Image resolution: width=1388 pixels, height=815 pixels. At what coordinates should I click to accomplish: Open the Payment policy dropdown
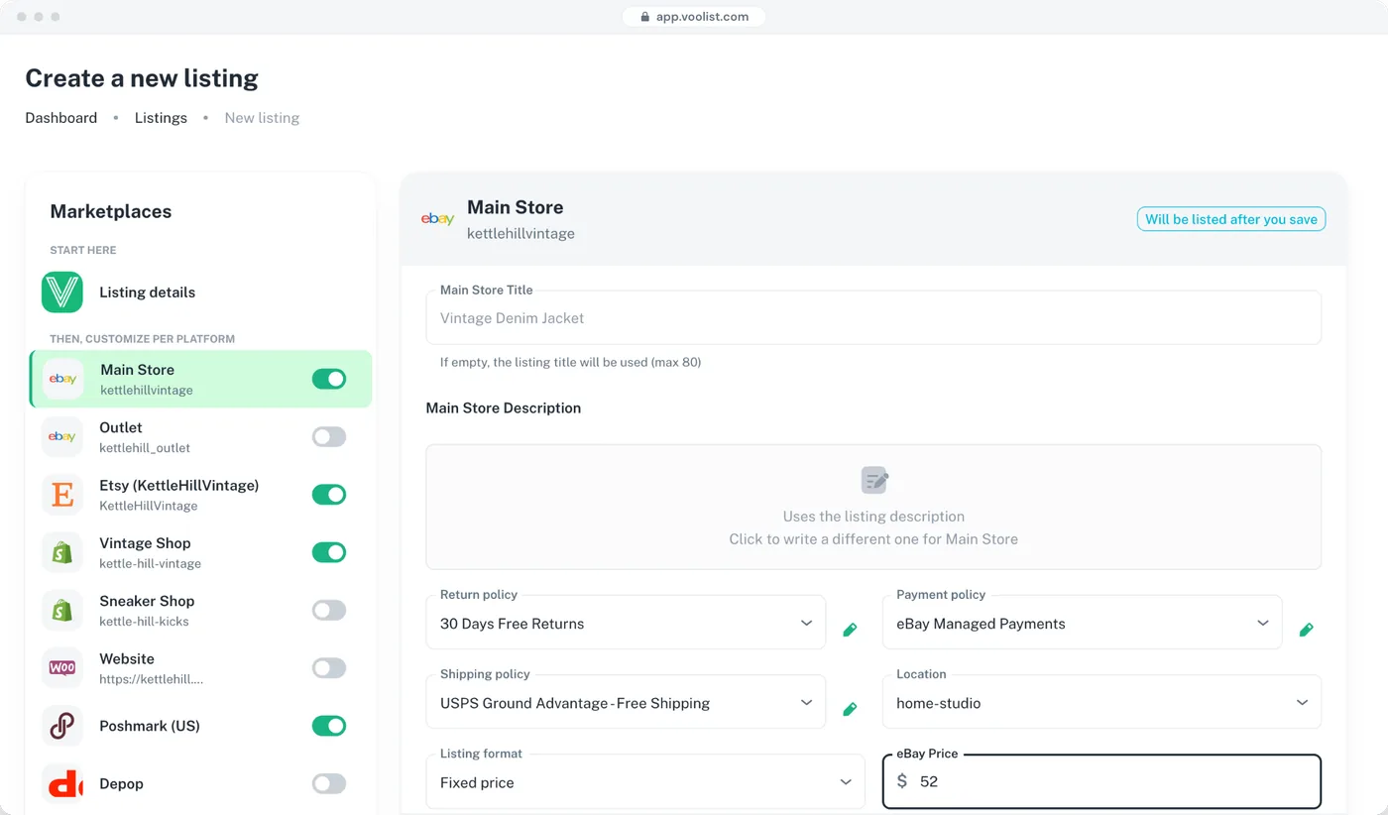point(1082,623)
